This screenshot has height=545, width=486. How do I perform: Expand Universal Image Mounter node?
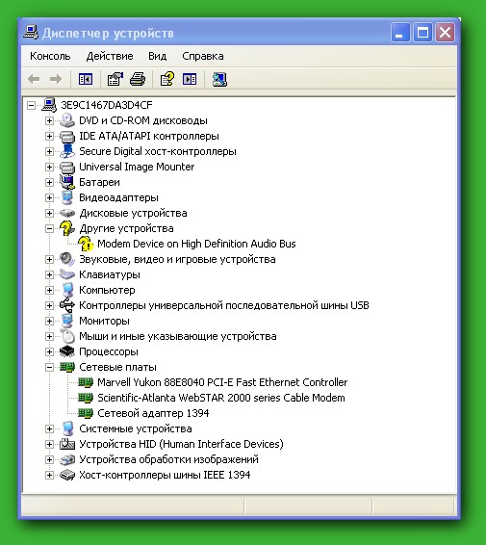[x=49, y=167]
